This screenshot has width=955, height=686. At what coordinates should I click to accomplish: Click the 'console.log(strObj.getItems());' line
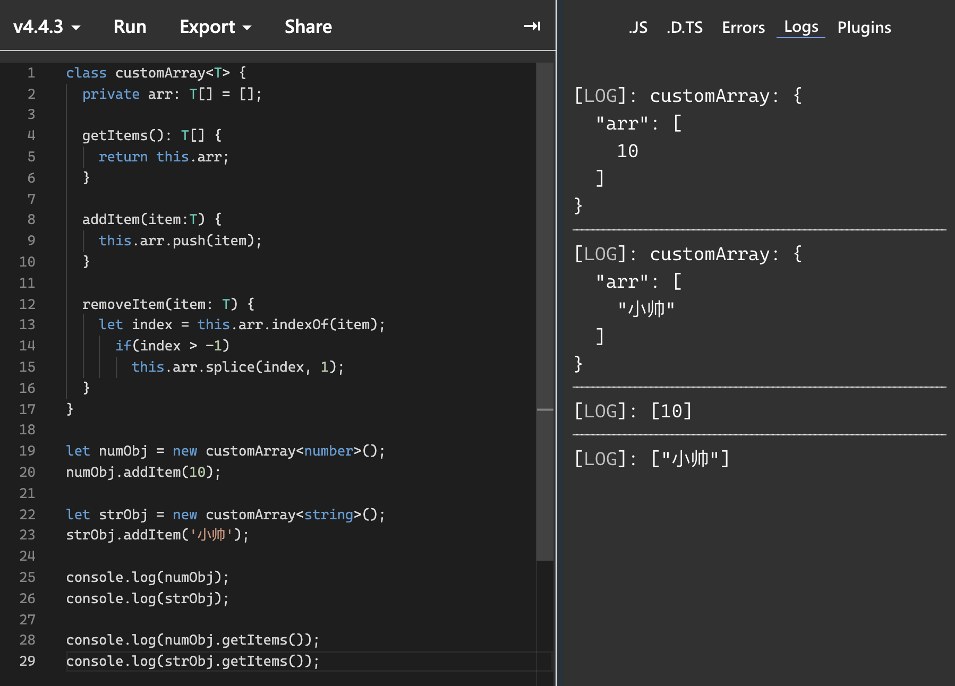(193, 661)
